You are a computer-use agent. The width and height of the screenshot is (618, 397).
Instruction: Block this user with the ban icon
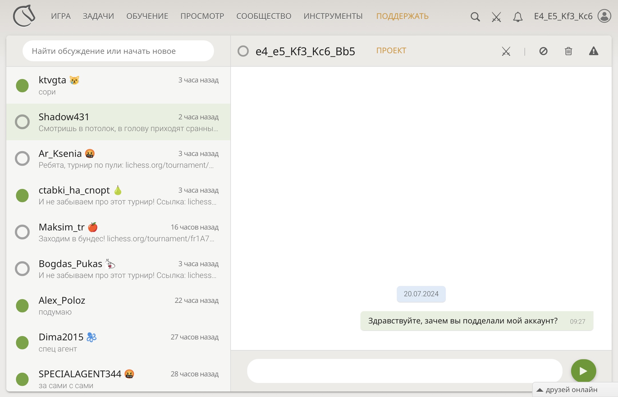(543, 51)
